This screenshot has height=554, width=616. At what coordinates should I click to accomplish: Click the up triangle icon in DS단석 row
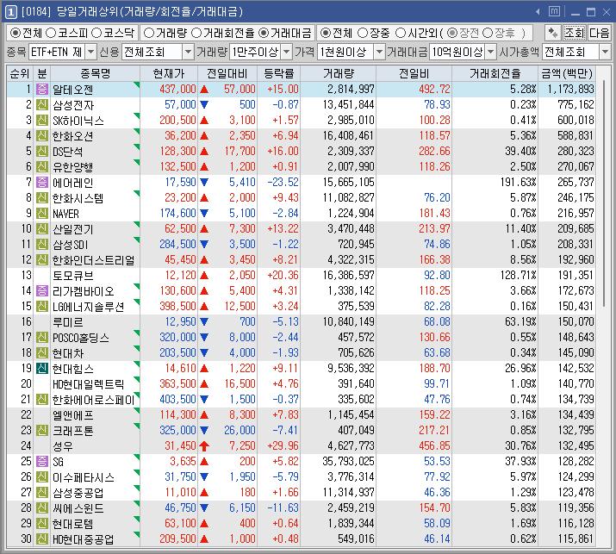204,152
